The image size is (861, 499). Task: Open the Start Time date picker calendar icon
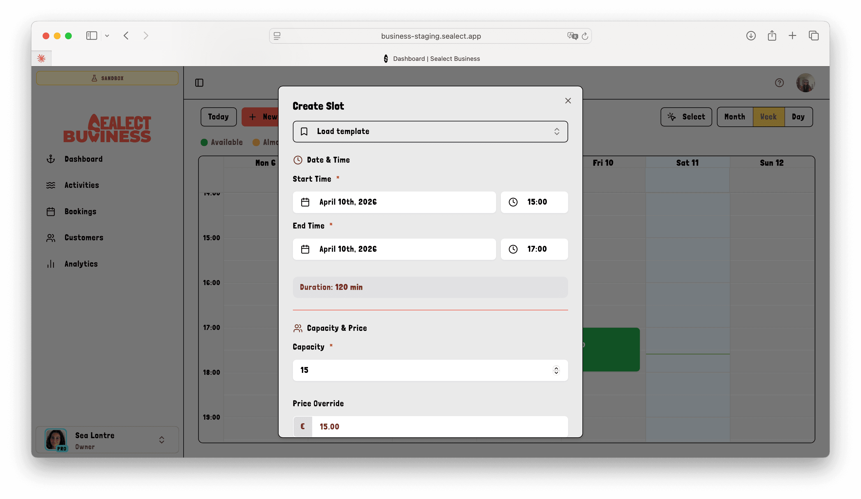(x=305, y=202)
